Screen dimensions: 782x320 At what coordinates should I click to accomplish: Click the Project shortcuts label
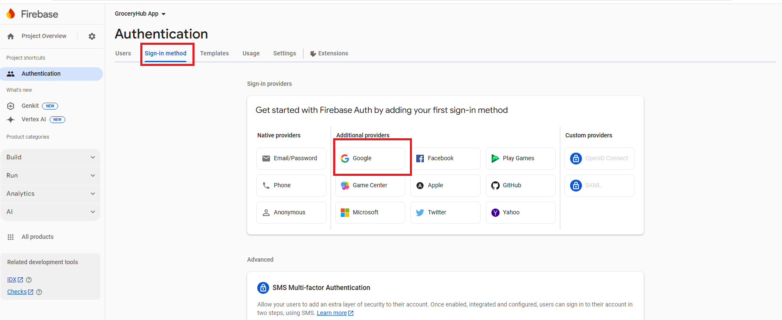click(25, 58)
